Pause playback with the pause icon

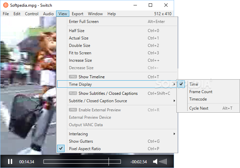click(10, 162)
